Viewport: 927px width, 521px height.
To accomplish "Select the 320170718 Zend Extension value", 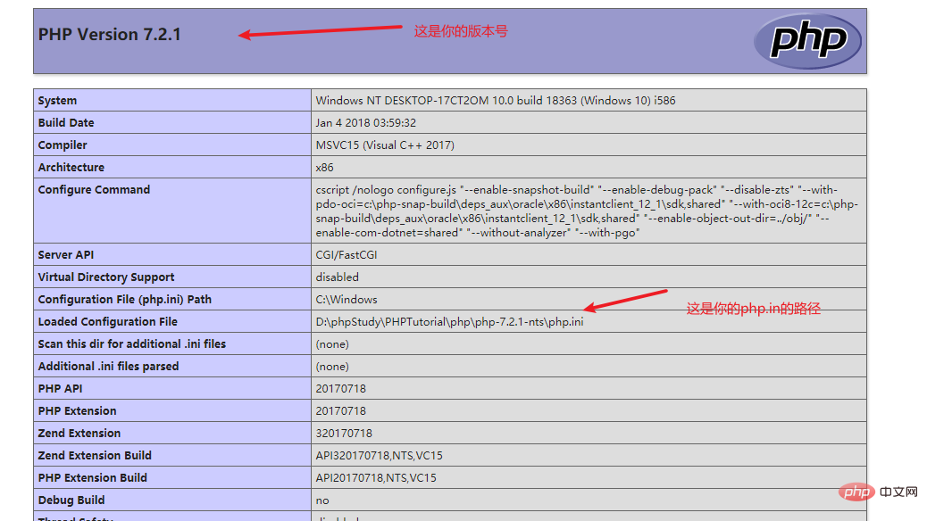I will click(344, 433).
